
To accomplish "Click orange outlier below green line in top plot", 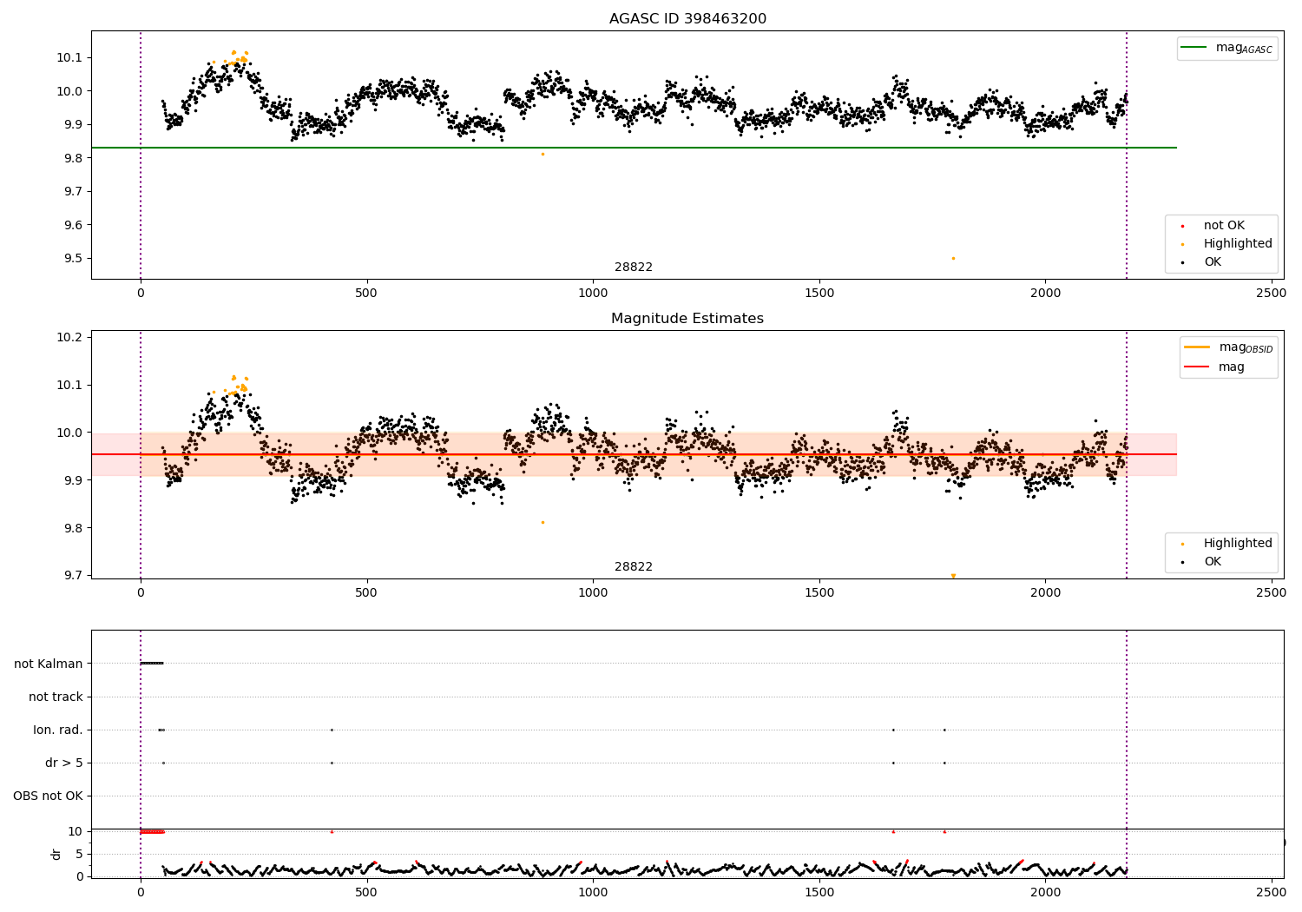I will (x=542, y=154).
